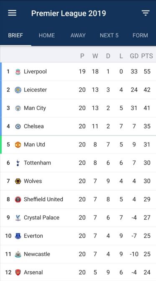The height and width of the screenshot is (281, 156).
Task: Switch to the HOME tab
Action: click(x=47, y=35)
